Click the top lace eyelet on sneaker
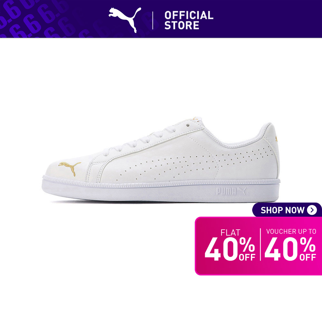Viewport: 322px width, 322px height. click(188, 125)
